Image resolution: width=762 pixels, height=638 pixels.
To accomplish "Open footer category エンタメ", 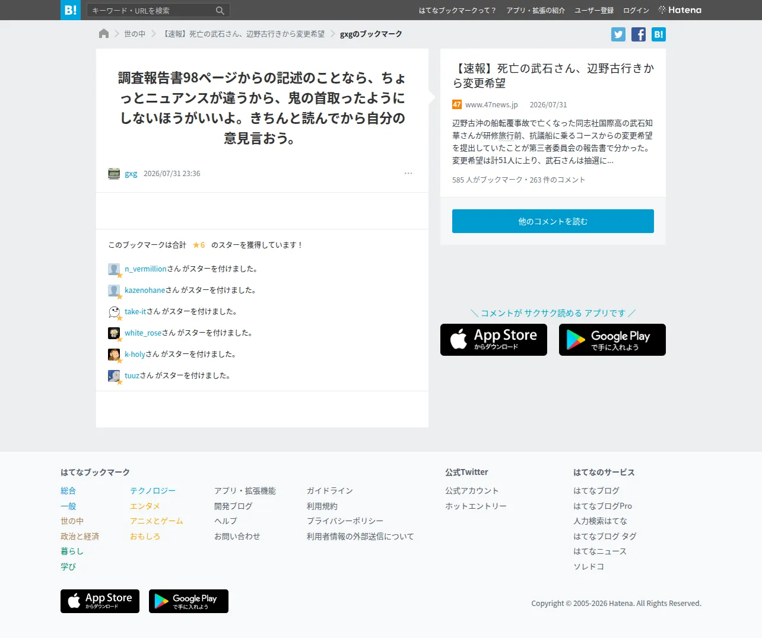I will (145, 506).
